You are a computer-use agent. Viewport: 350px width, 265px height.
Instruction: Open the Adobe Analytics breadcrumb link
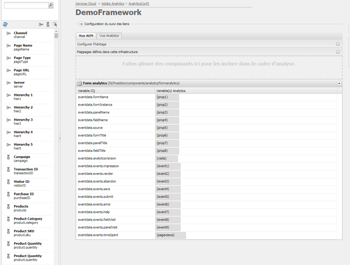point(113,4)
